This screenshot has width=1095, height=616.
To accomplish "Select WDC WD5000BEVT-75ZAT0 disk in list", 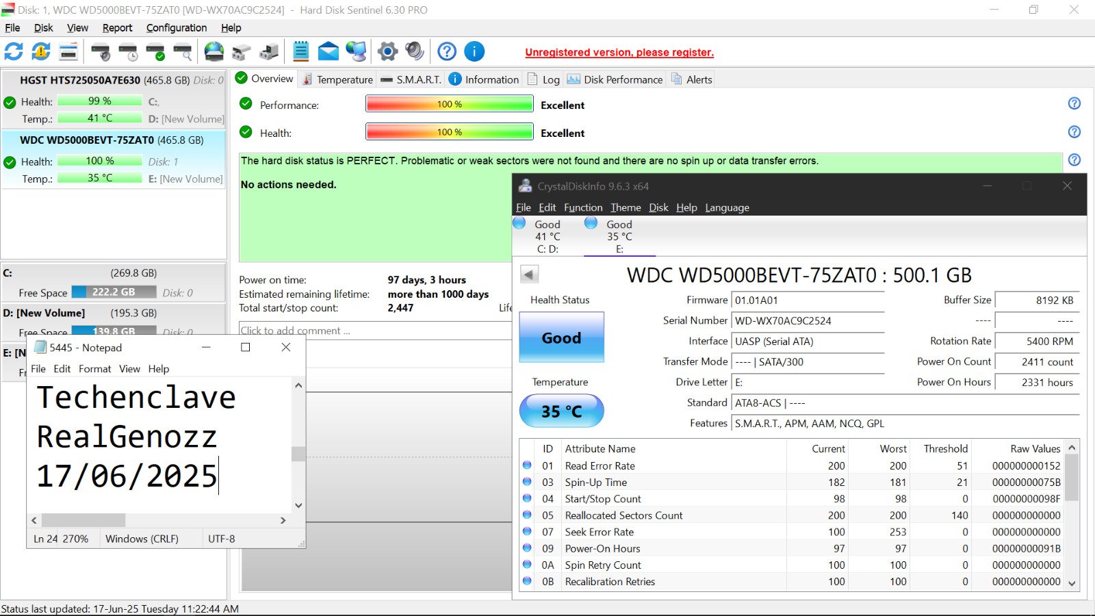I will [x=114, y=159].
